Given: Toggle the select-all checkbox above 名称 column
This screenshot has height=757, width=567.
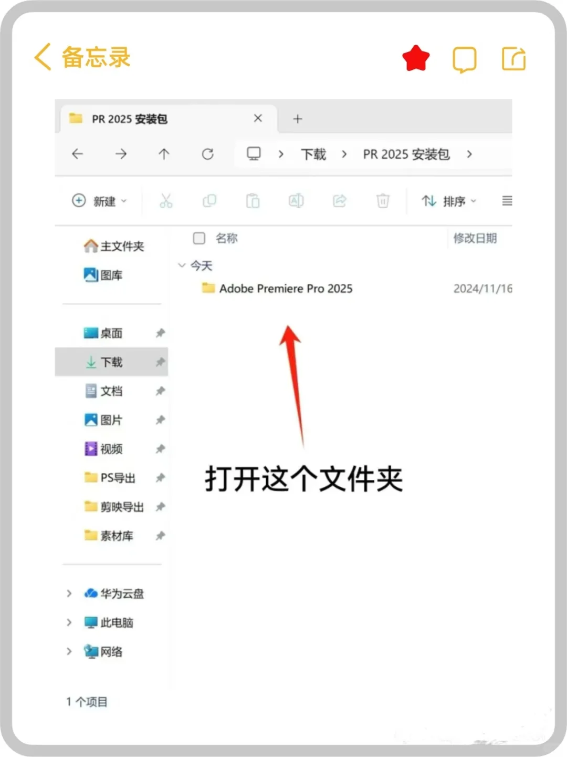Looking at the screenshot, I should [199, 238].
